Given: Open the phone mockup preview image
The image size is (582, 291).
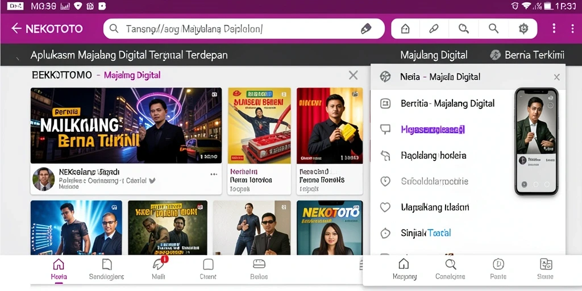Looking at the screenshot, I should tap(536, 142).
